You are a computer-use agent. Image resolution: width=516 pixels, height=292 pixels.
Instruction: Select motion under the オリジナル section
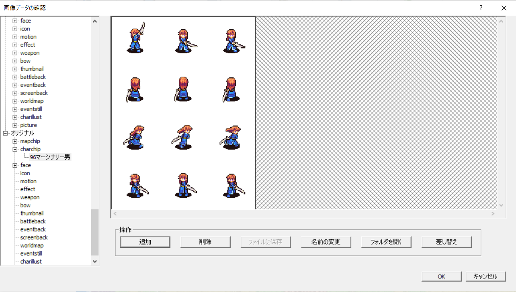coord(28,181)
